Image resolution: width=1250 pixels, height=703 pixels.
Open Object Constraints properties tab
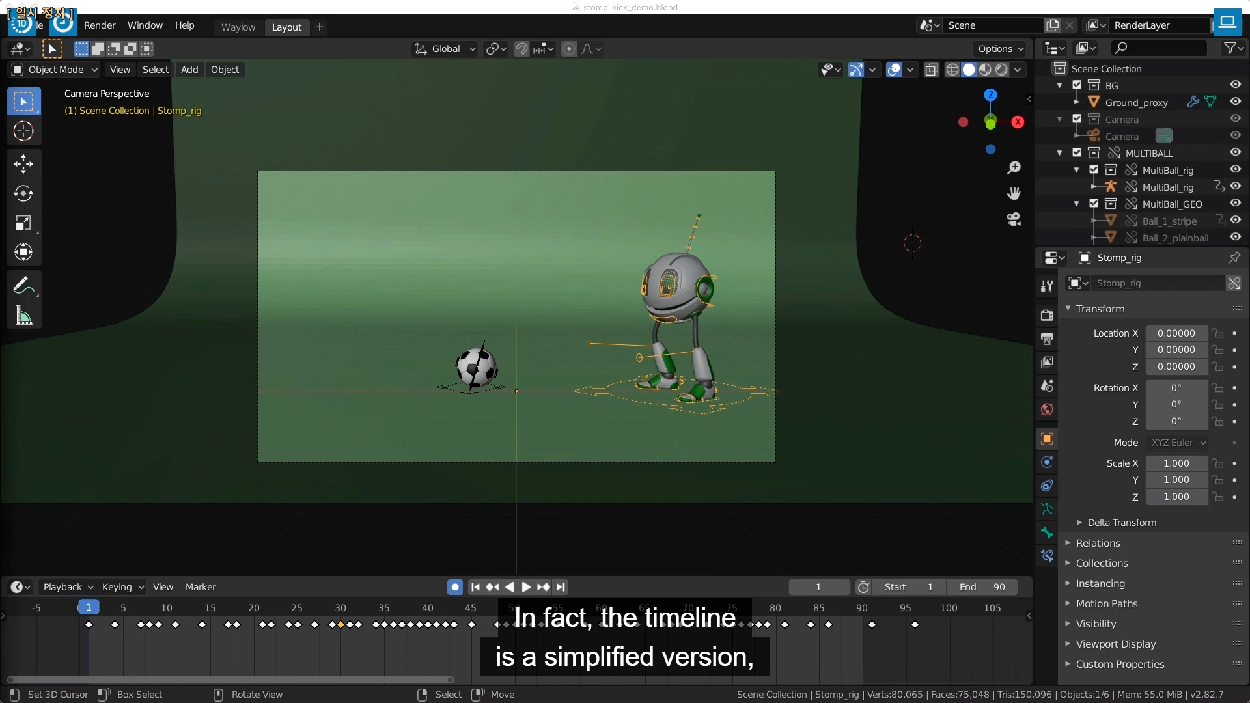point(1047,486)
